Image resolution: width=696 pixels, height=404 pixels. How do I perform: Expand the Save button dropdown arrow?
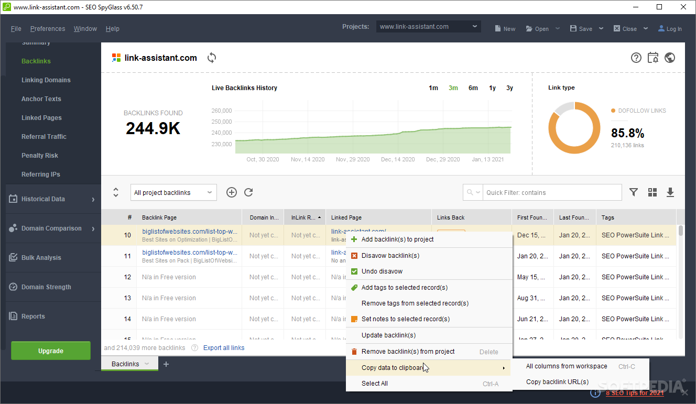pos(601,28)
